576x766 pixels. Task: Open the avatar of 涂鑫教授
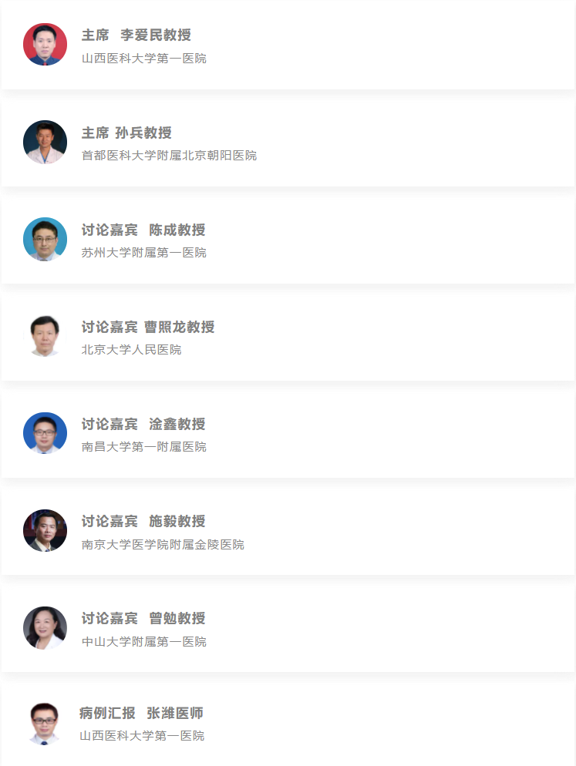coord(45,433)
